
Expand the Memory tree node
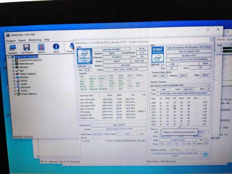[14, 67]
